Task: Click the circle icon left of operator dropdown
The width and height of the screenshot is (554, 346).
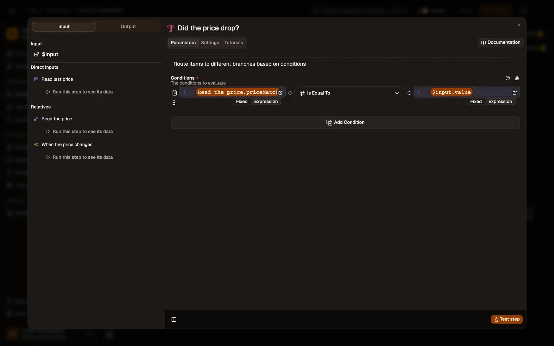Action: coord(290,93)
